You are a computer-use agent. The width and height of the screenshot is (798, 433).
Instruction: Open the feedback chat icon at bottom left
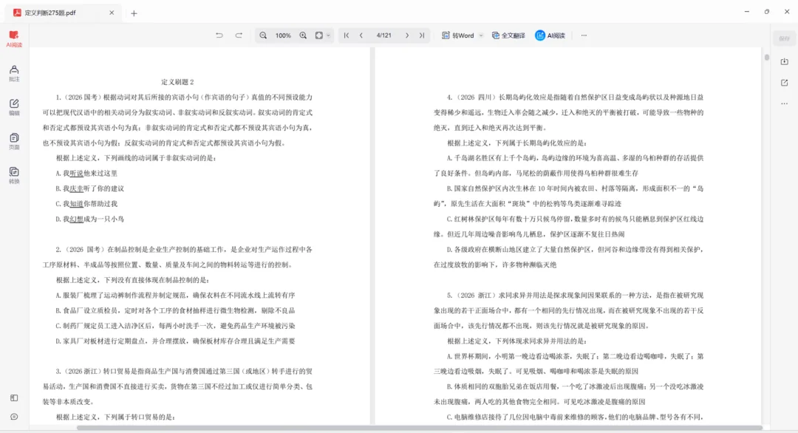(x=14, y=417)
